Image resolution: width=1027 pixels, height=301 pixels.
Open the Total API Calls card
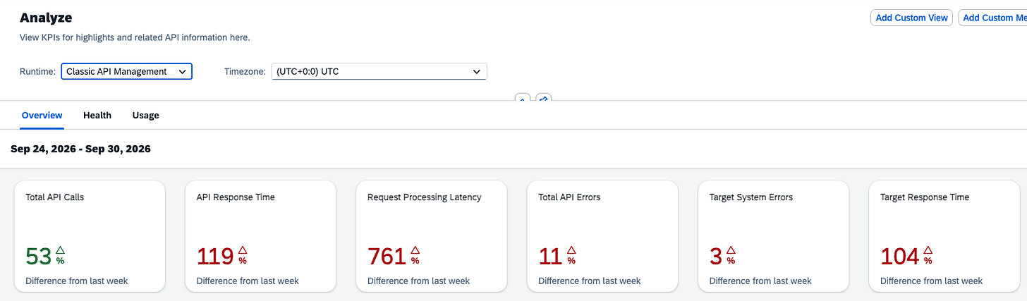click(90, 236)
